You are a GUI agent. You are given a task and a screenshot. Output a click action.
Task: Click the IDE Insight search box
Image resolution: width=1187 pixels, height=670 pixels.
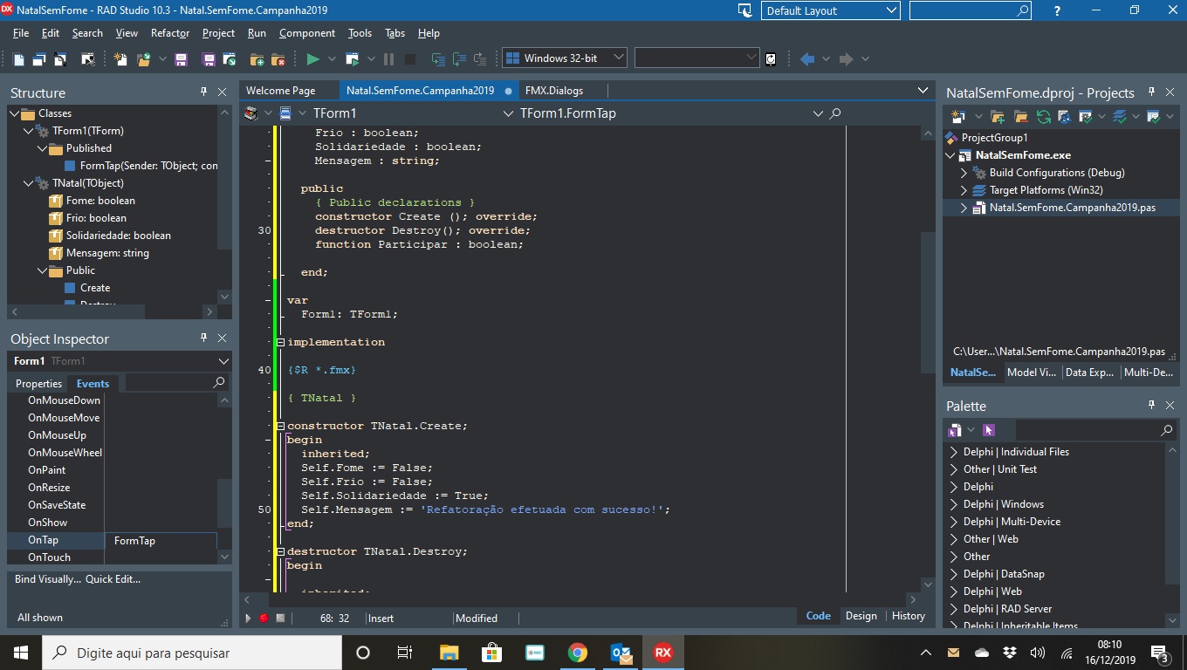(970, 10)
